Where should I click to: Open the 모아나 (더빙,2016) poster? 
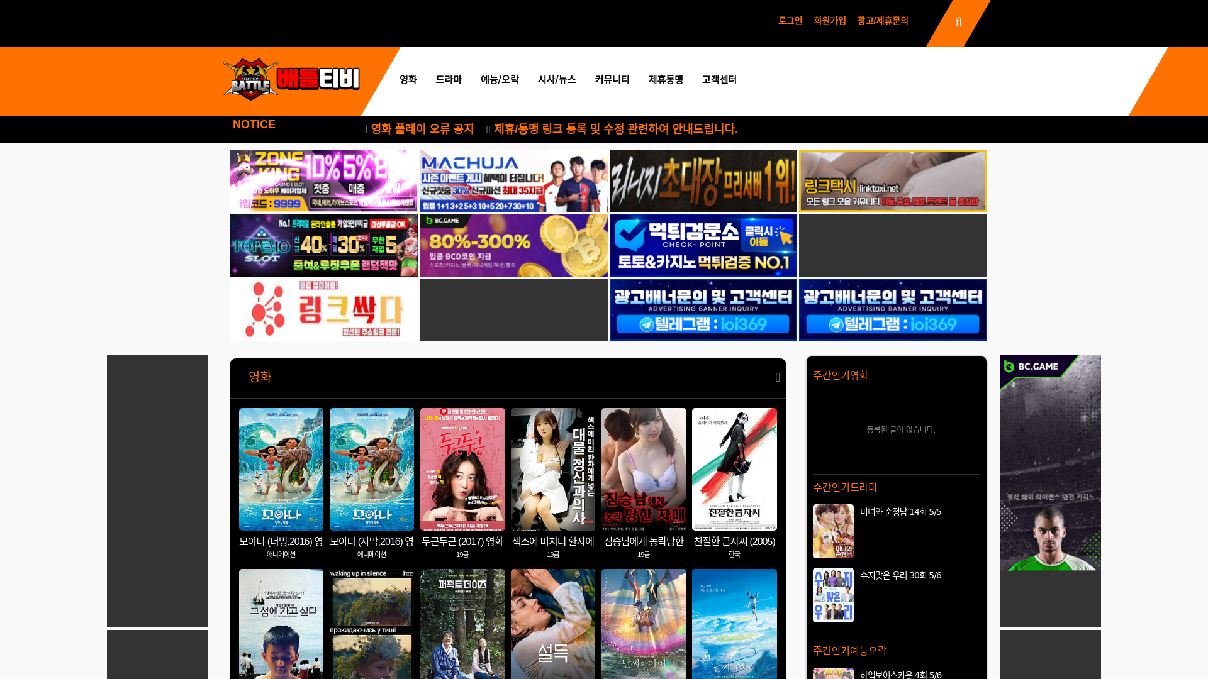tap(281, 469)
